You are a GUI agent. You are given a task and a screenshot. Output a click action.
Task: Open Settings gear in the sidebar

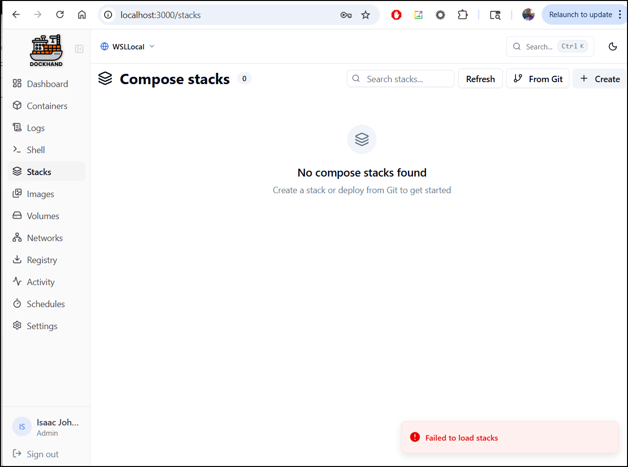coord(42,326)
